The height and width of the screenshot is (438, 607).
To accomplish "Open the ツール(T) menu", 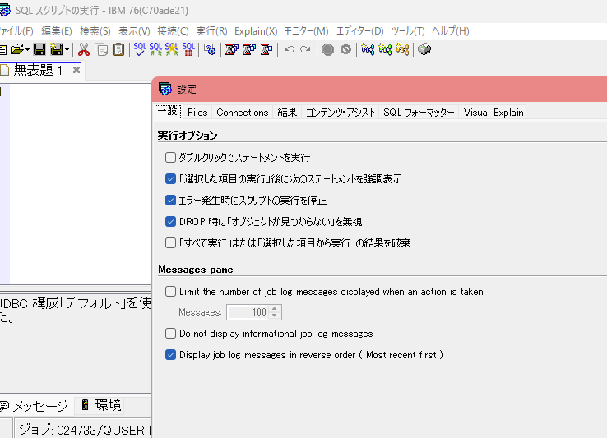I will tap(408, 31).
